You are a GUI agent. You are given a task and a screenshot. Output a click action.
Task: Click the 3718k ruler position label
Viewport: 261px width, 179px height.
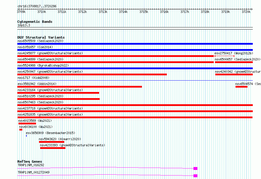[205, 12]
